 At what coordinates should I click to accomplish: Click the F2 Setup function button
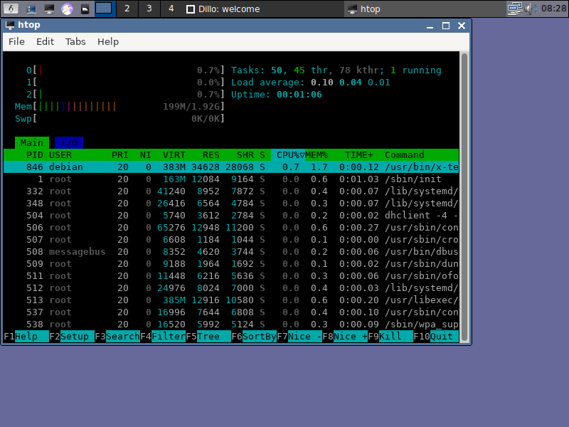72,337
